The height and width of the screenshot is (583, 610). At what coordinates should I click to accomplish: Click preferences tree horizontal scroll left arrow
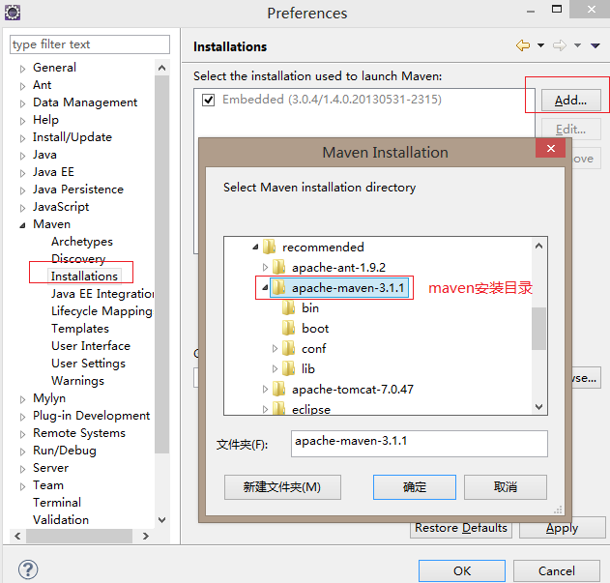pyautogui.click(x=18, y=536)
